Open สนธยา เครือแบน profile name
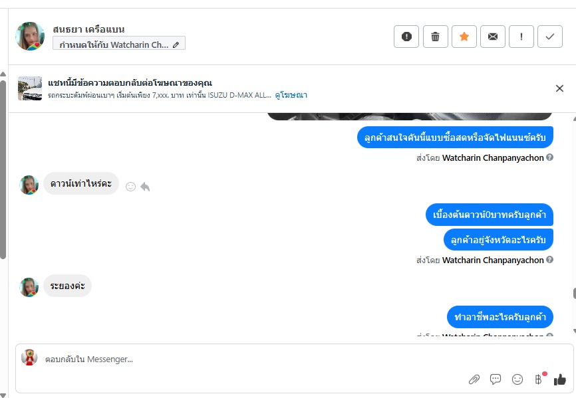 click(x=89, y=29)
